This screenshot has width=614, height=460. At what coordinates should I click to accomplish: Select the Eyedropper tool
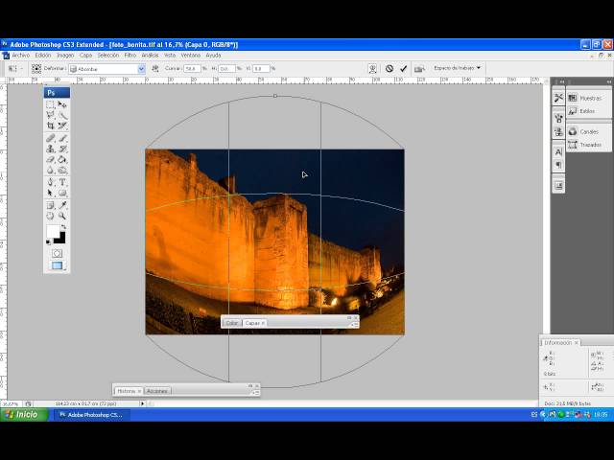tap(62, 205)
